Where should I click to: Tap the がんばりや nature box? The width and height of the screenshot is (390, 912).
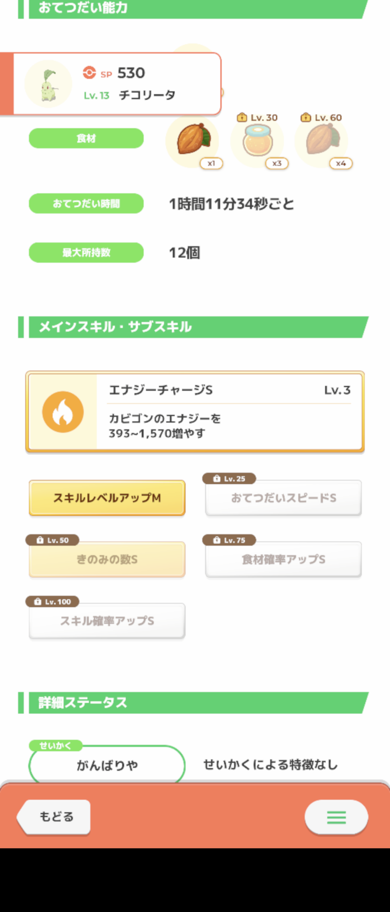tap(107, 765)
